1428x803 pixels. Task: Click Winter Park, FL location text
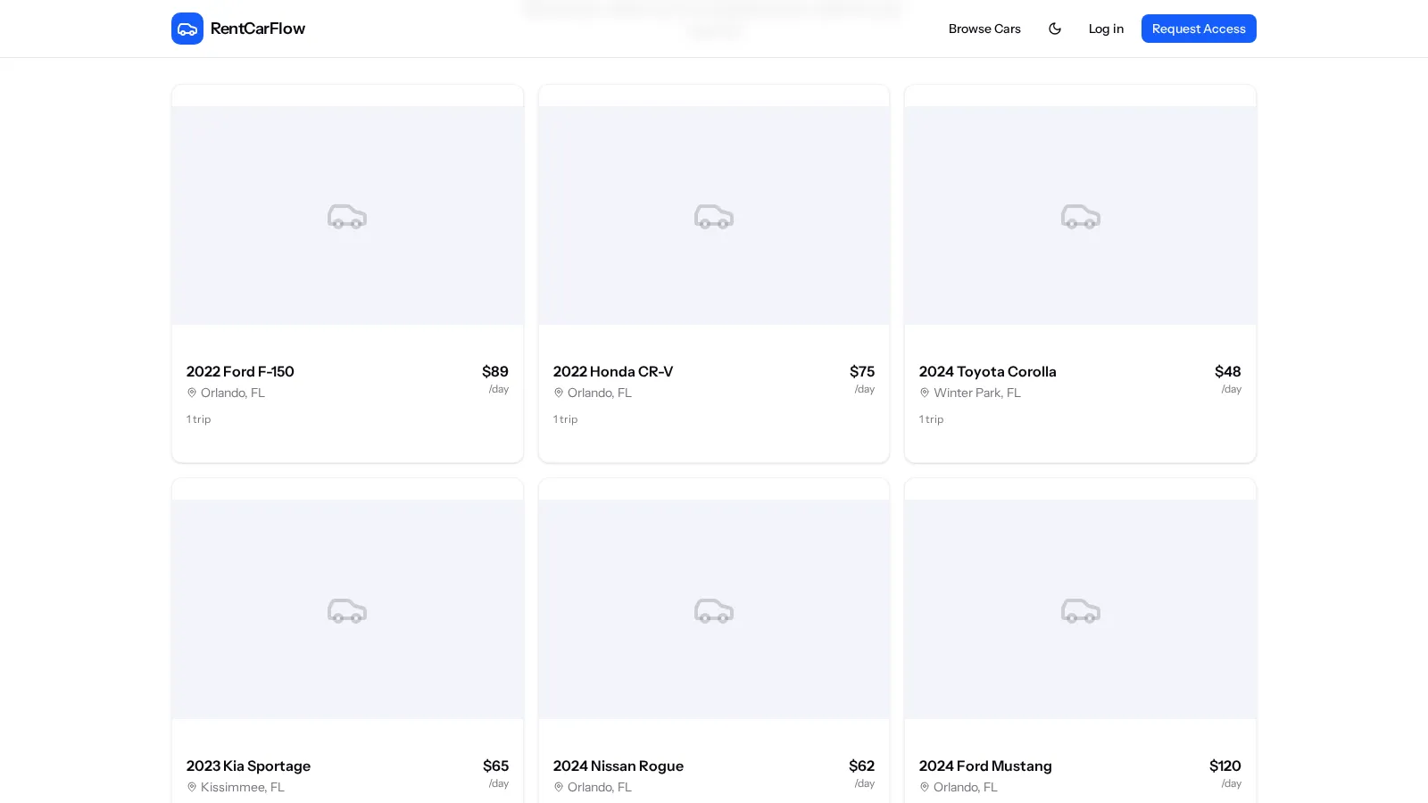977,393
